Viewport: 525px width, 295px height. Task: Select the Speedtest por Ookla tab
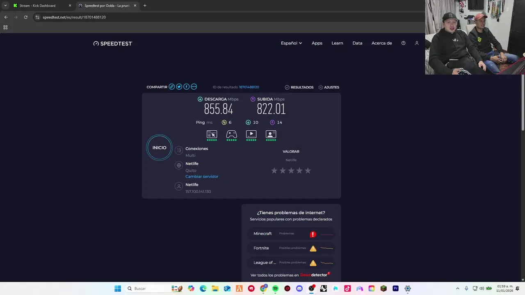click(107, 6)
